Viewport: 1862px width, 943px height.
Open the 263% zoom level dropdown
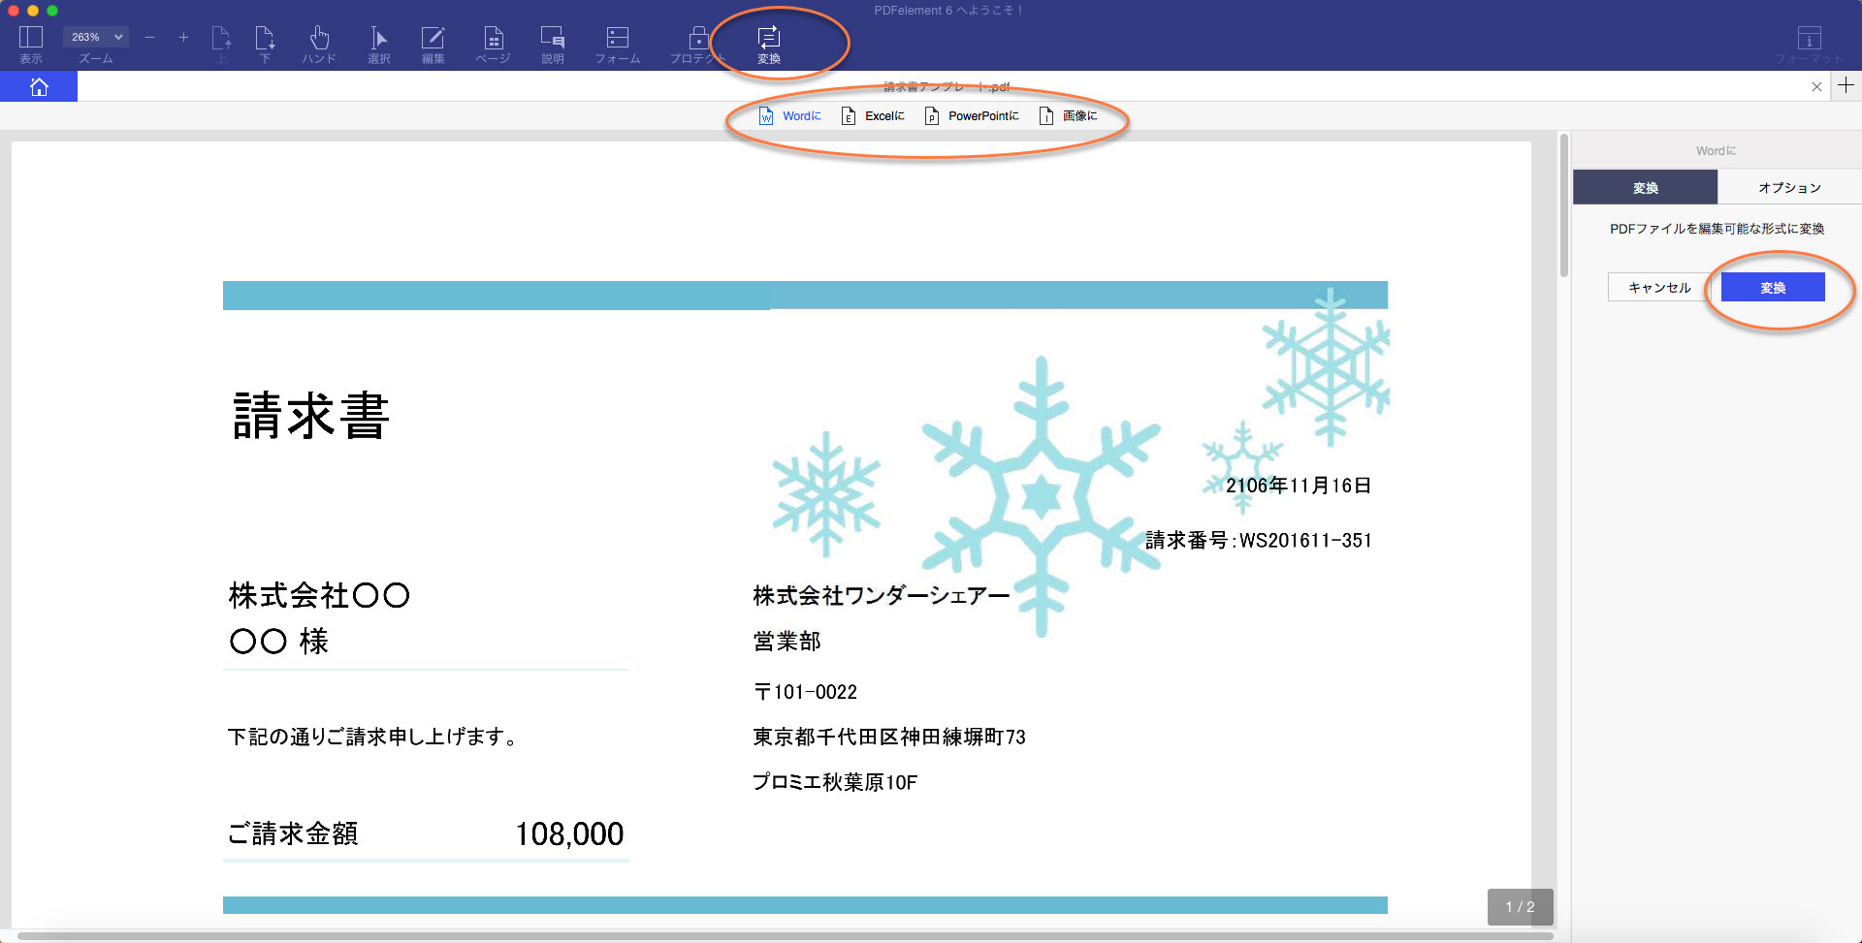coord(96,37)
